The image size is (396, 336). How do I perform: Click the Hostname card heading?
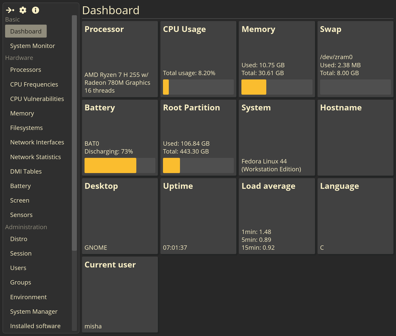coord(341,108)
